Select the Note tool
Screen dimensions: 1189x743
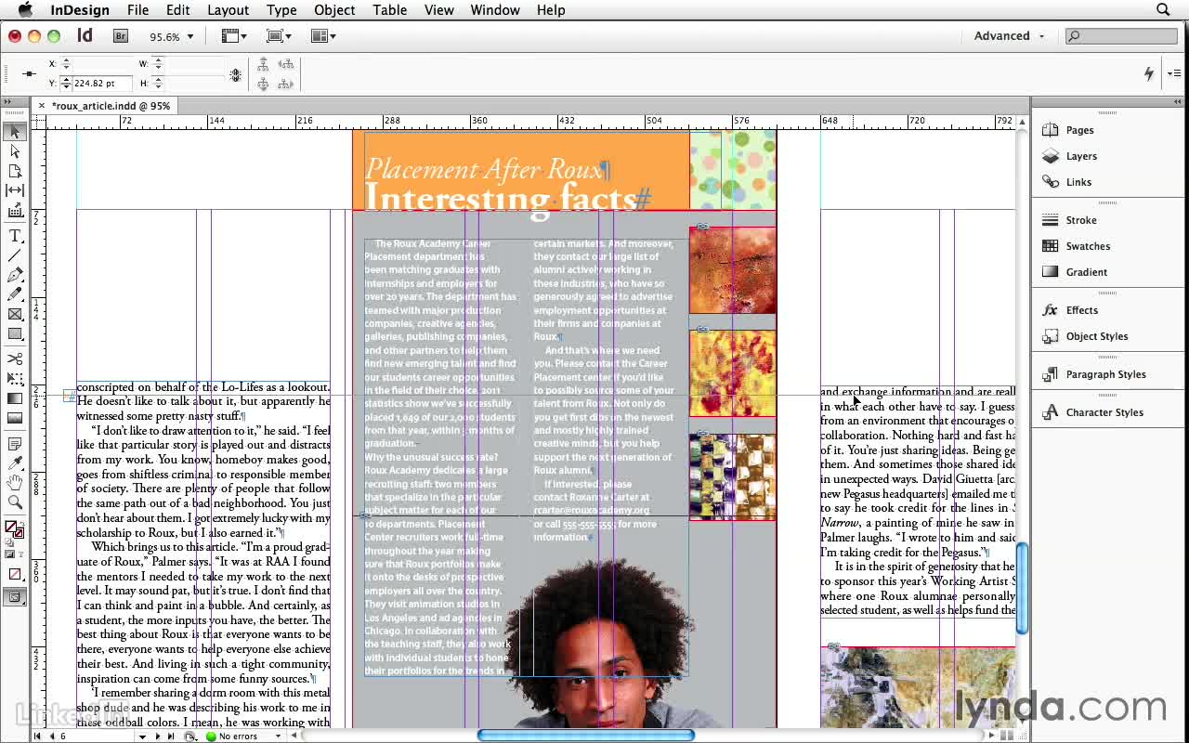[15, 444]
